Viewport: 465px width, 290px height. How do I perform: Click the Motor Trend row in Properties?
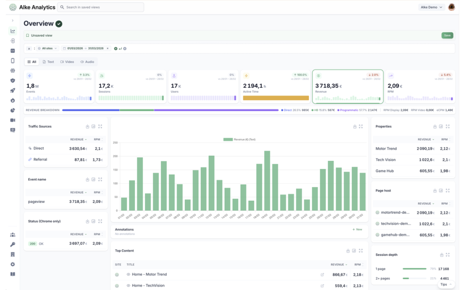pyautogui.click(x=413, y=149)
